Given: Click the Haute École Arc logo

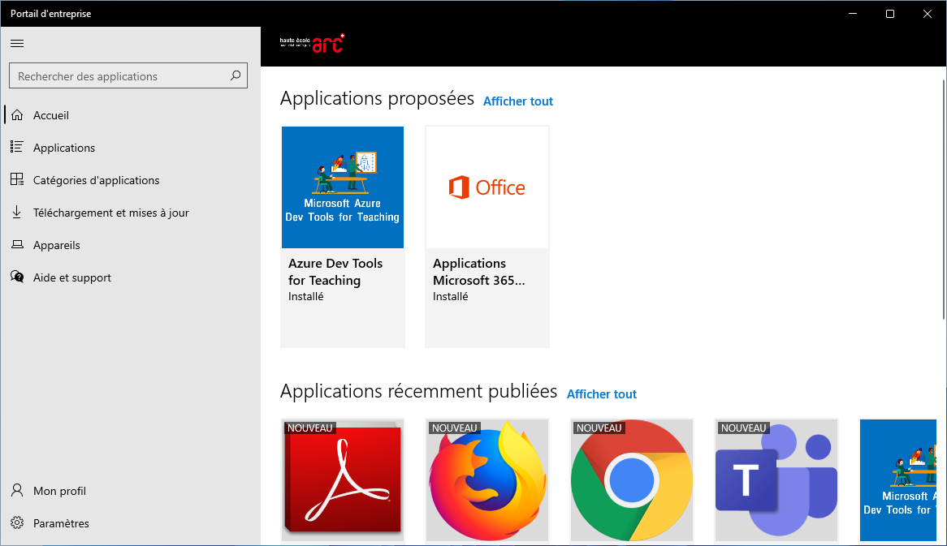Looking at the screenshot, I should point(312,44).
